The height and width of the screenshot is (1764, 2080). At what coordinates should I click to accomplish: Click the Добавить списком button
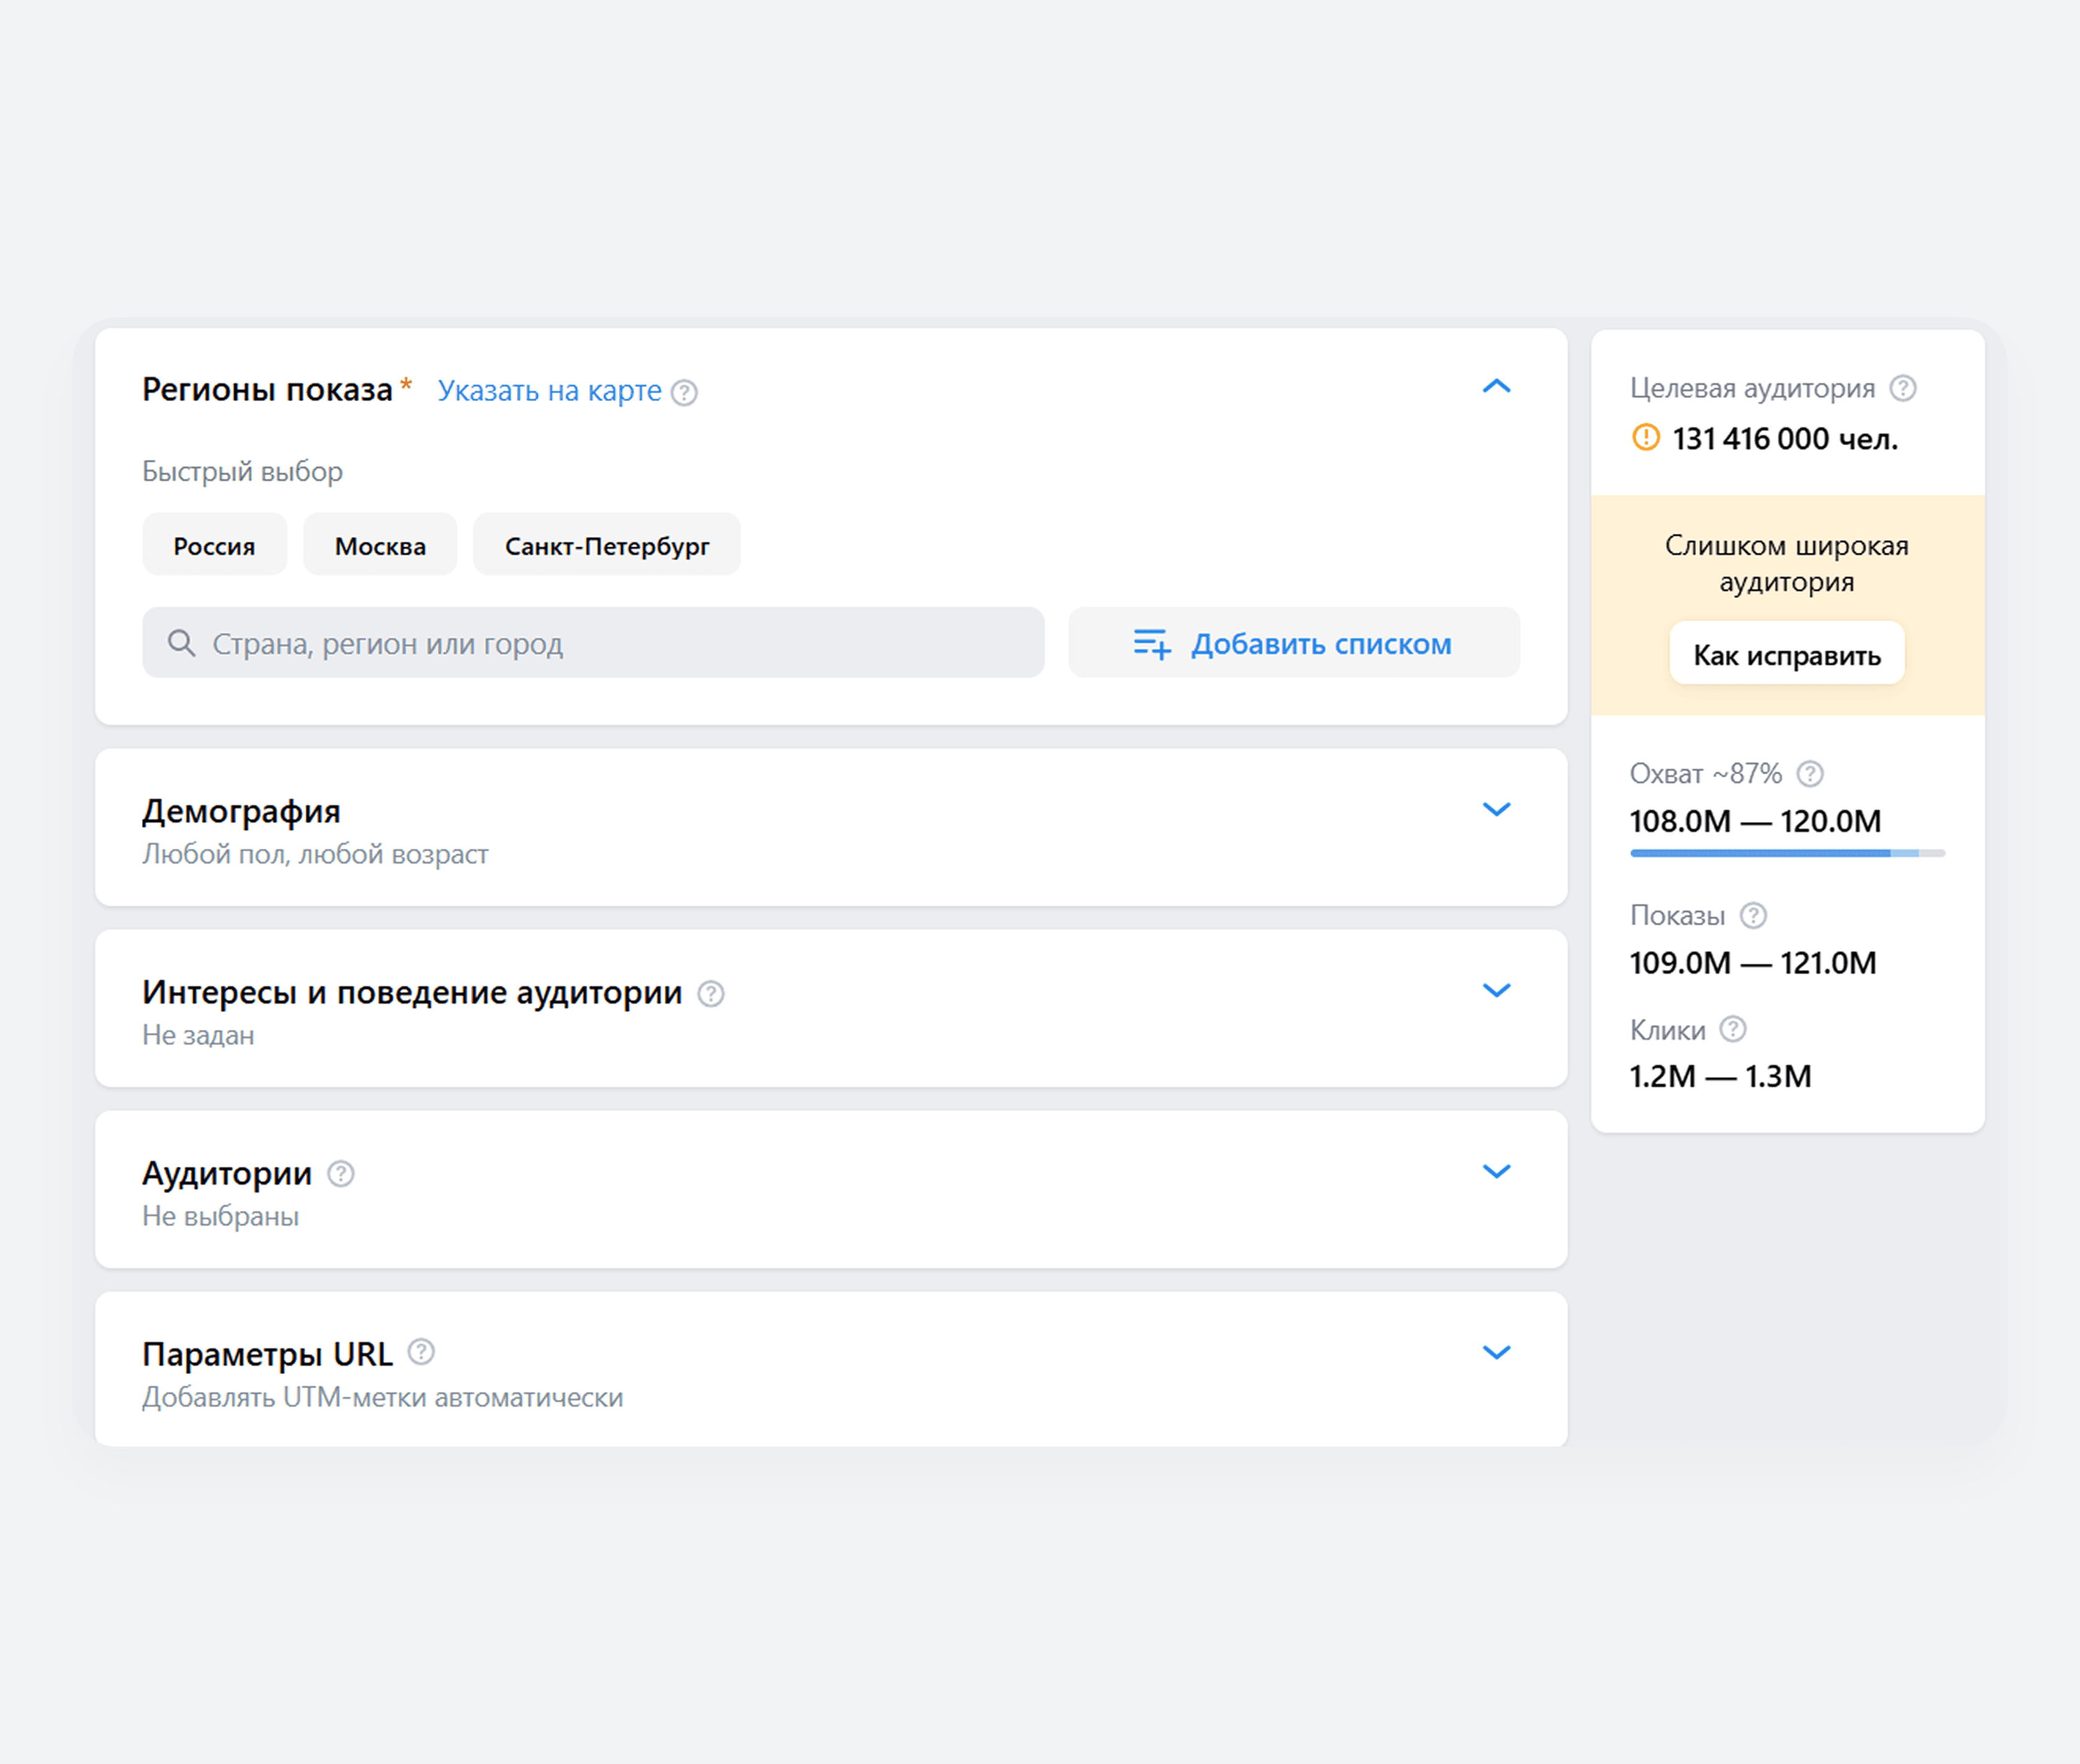[x=1293, y=643]
